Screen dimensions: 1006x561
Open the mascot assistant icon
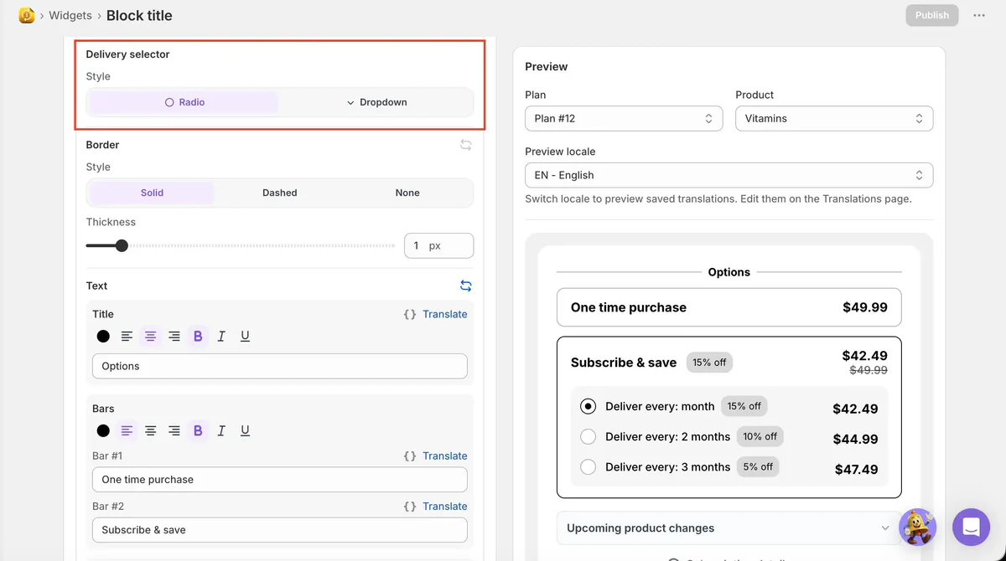coord(917,528)
